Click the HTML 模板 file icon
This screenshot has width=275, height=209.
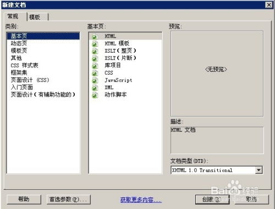95,44
